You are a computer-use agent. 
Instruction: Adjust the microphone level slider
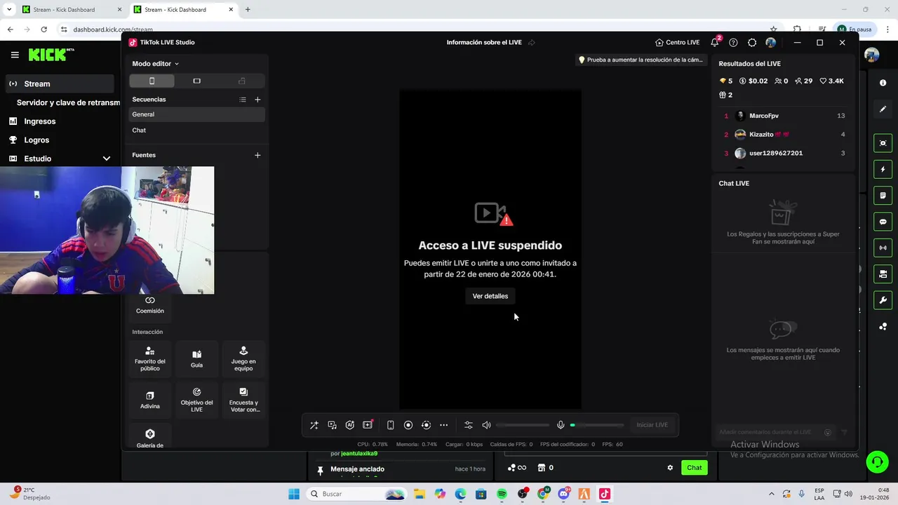(597, 425)
